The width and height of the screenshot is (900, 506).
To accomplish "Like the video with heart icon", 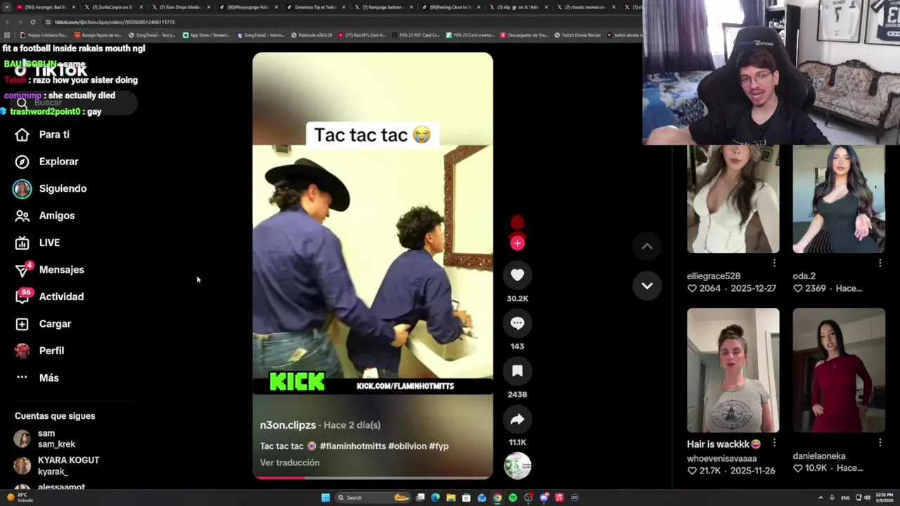I will tap(517, 275).
